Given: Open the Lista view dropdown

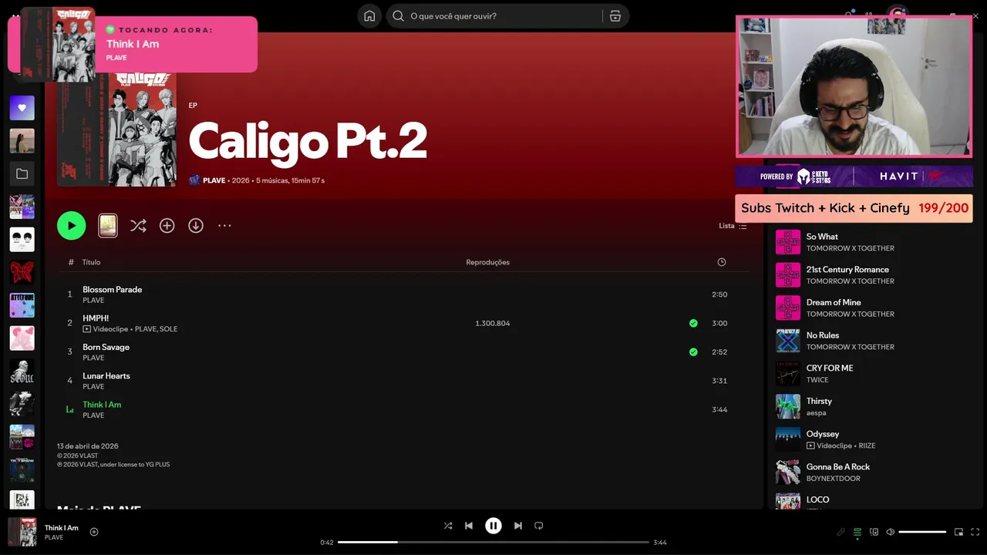Looking at the screenshot, I should point(733,226).
